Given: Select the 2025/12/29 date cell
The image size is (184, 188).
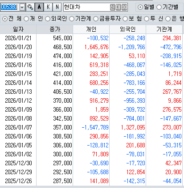Looking at the screenshot, I should click(x=18, y=172).
